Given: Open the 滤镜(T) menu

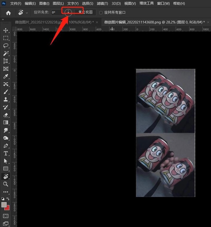Looking at the screenshot, I should coord(102,3).
